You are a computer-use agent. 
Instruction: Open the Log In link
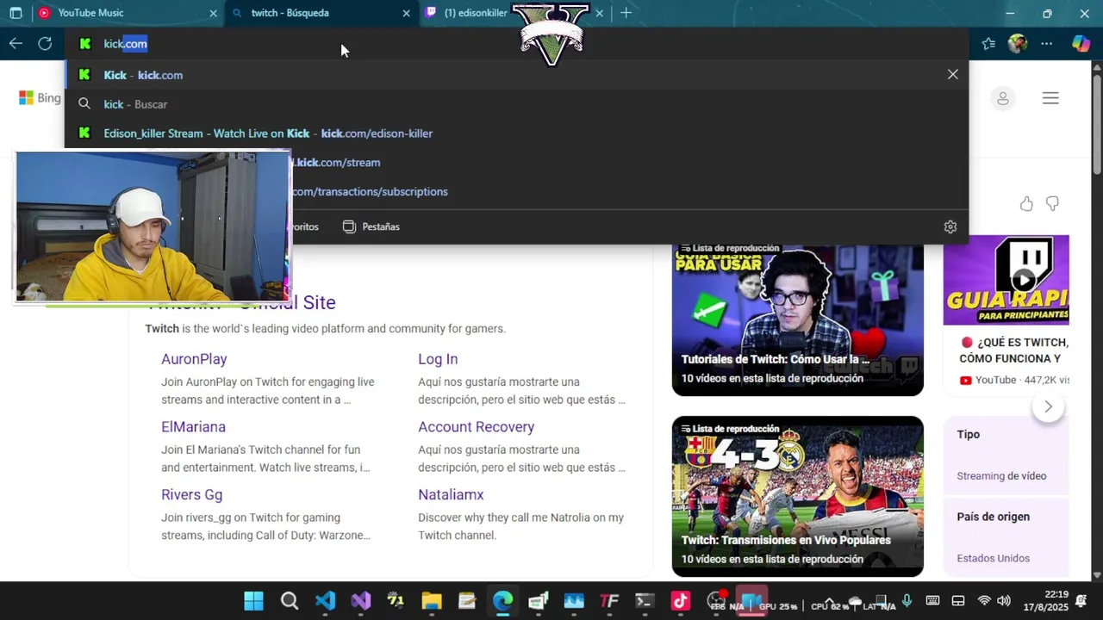pyautogui.click(x=438, y=359)
